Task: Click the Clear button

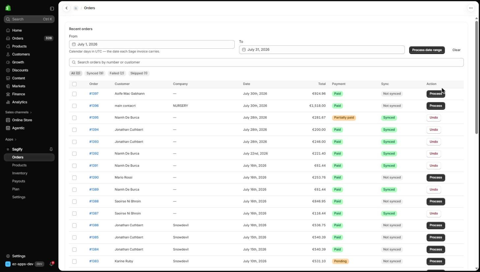Action: [456, 50]
